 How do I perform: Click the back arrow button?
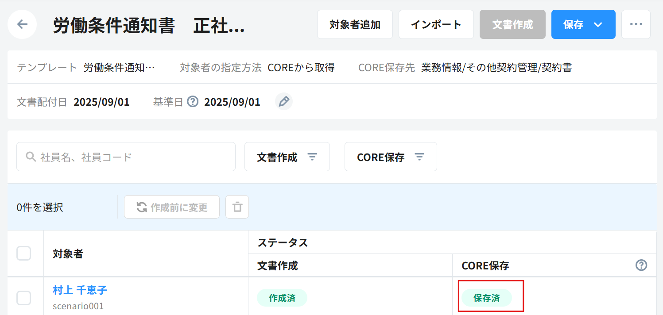22,24
